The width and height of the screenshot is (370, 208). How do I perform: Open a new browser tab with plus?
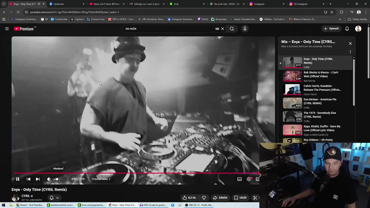pos(330,4)
